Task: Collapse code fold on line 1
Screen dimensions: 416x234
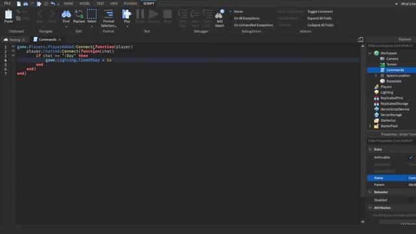Action: [x=13, y=46]
